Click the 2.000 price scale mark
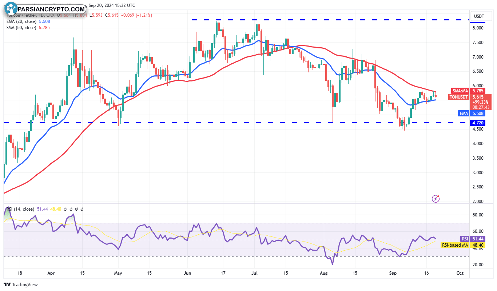Screen dimensions: 497x291 (478, 202)
